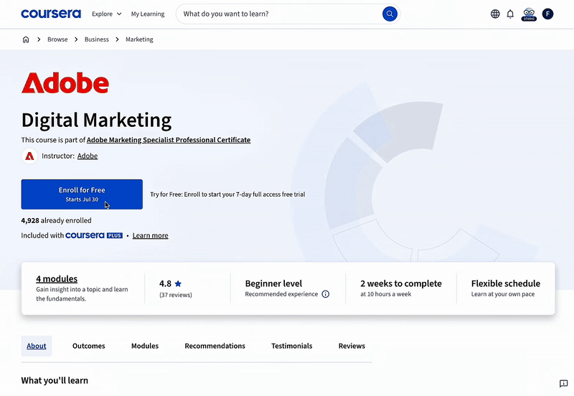The width and height of the screenshot is (574, 396).
Task: Click Enroll for Free button
Action: click(x=82, y=194)
